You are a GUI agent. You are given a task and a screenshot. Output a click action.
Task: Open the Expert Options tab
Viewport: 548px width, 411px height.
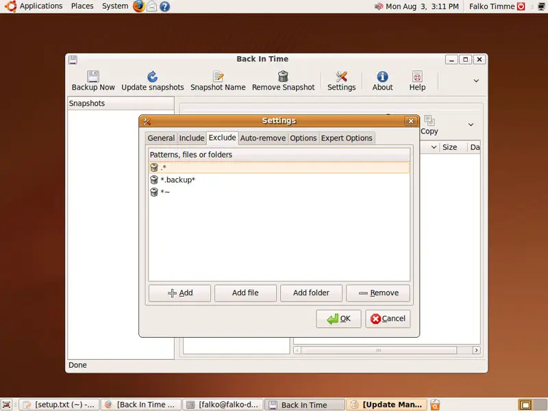(347, 138)
